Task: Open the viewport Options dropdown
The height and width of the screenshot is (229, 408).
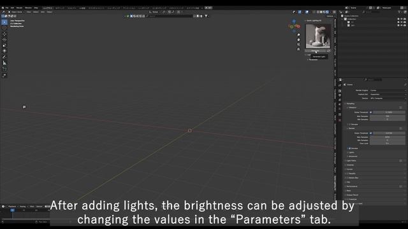Action: [x=330, y=16]
